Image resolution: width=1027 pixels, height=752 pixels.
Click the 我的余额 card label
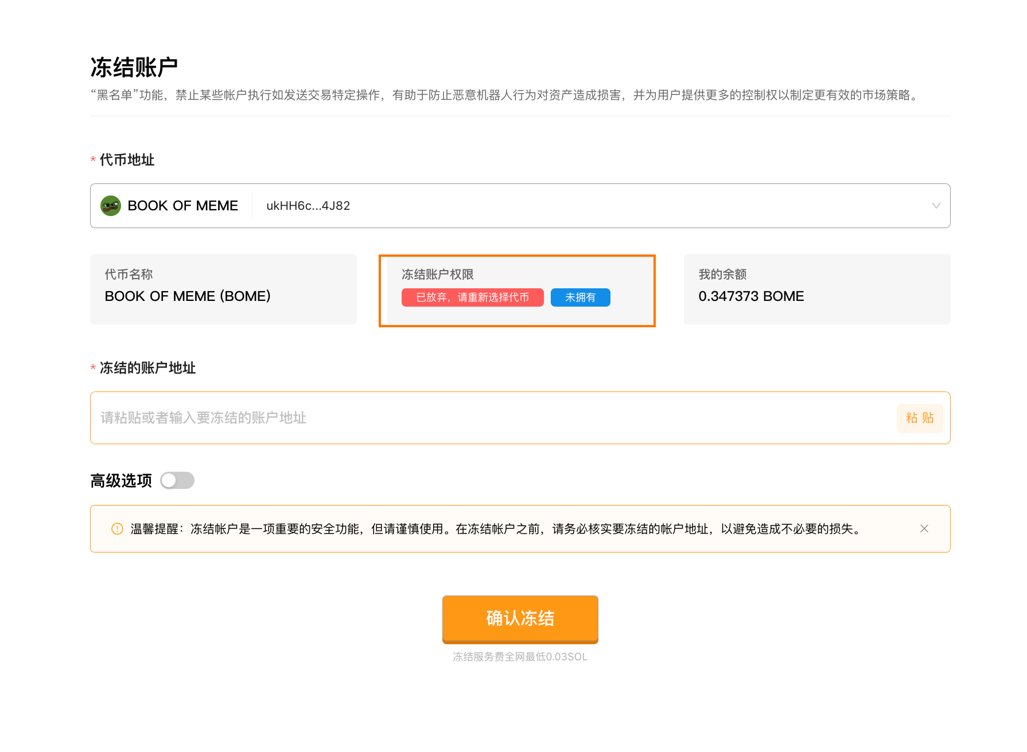[x=722, y=275]
